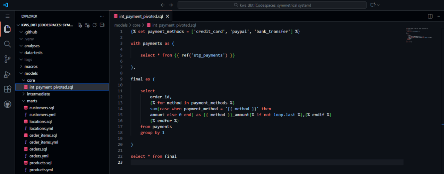Collapse all folders in Explorer
Image resolution: width=444 pixels, height=174 pixels.
coord(102,25)
